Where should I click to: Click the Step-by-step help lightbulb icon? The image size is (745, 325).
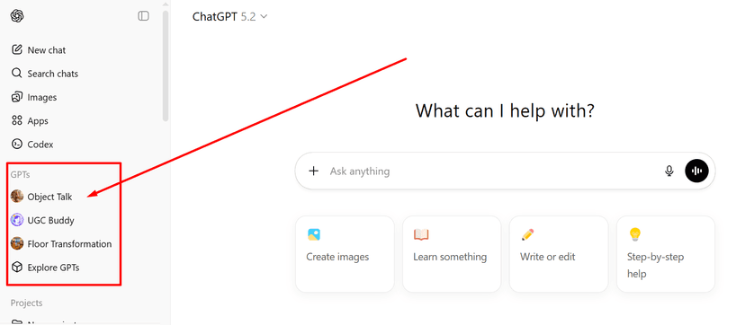pos(634,234)
